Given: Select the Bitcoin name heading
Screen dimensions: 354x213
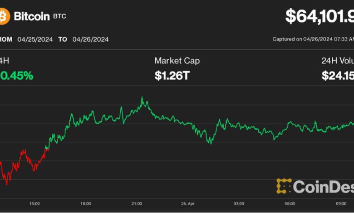Looking at the screenshot, I should [x=31, y=17].
